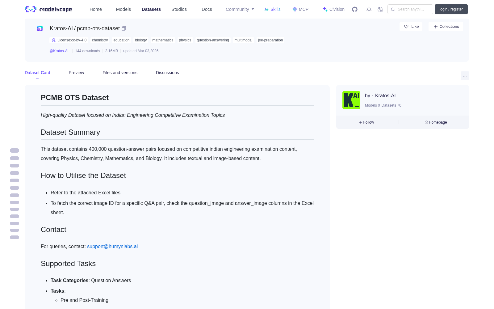Click the Pre and Post-Training list item
The width and height of the screenshot is (494, 309).
(x=84, y=300)
